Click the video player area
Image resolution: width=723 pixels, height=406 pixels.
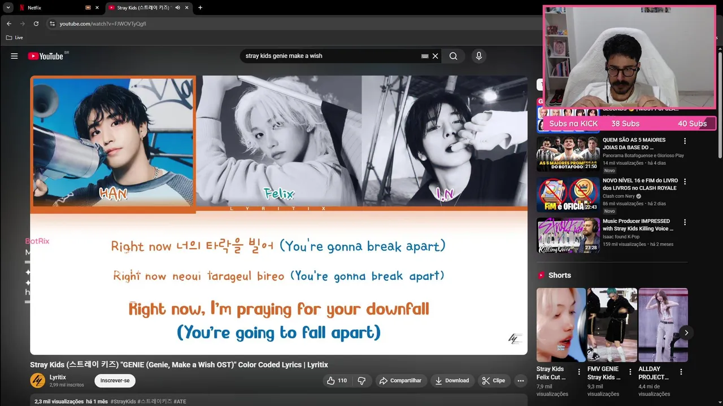[278, 215]
